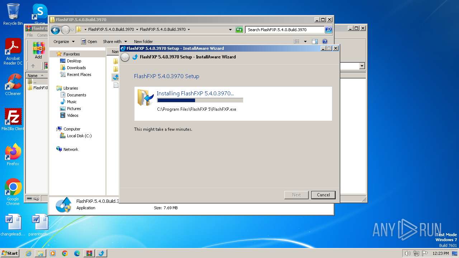Open Firefox desktop shortcut

pyautogui.click(x=13, y=155)
